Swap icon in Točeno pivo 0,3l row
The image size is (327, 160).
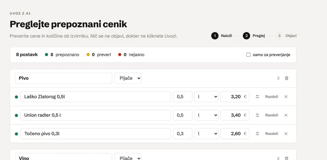[x=257, y=133]
